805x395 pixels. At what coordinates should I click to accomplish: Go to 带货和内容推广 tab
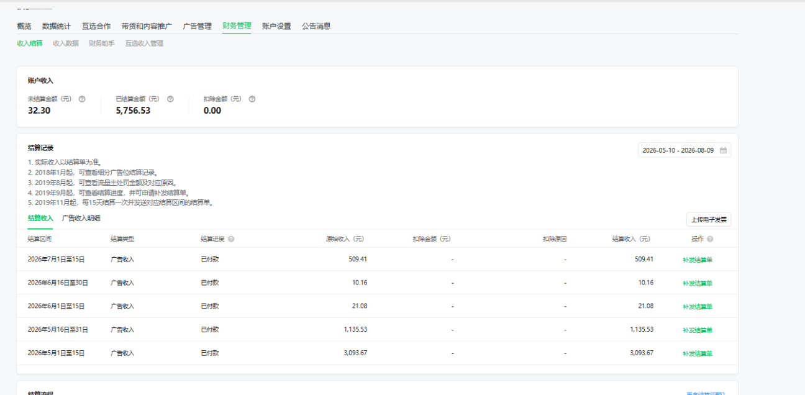coord(147,26)
